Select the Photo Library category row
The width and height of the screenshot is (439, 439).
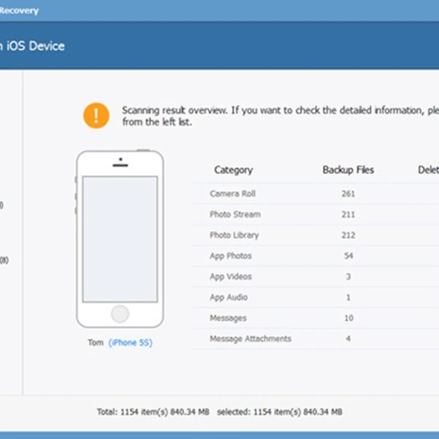(x=315, y=235)
